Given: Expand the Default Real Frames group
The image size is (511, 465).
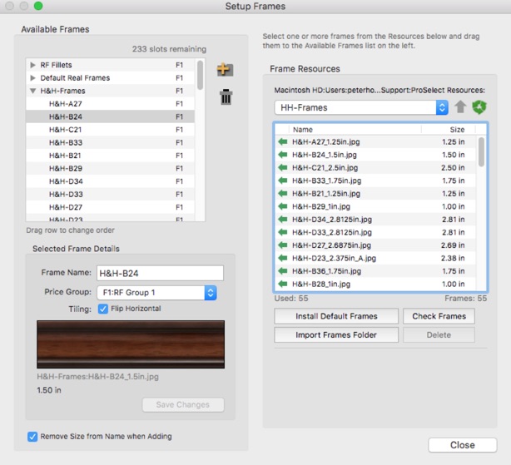Looking at the screenshot, I should point(33,78).
